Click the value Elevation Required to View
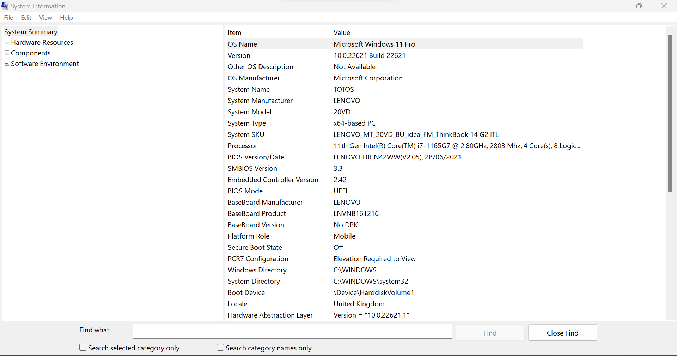The height and width of the screenshot is (356, 677). (x=375, y=259)
